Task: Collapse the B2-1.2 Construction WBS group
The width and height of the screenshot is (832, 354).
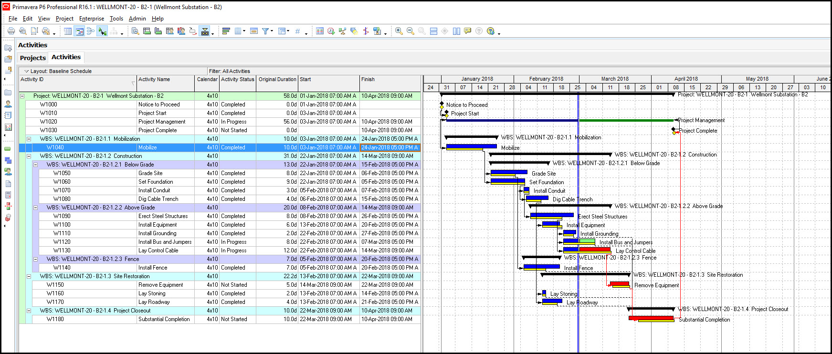Action: tap(29, 156)
